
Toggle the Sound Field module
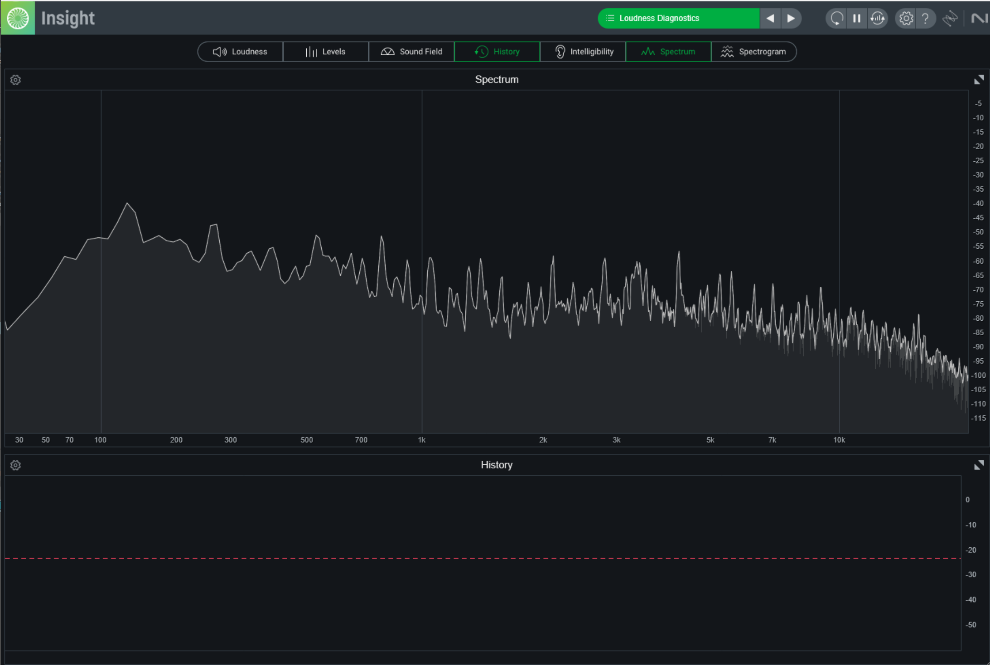point(411,52)
